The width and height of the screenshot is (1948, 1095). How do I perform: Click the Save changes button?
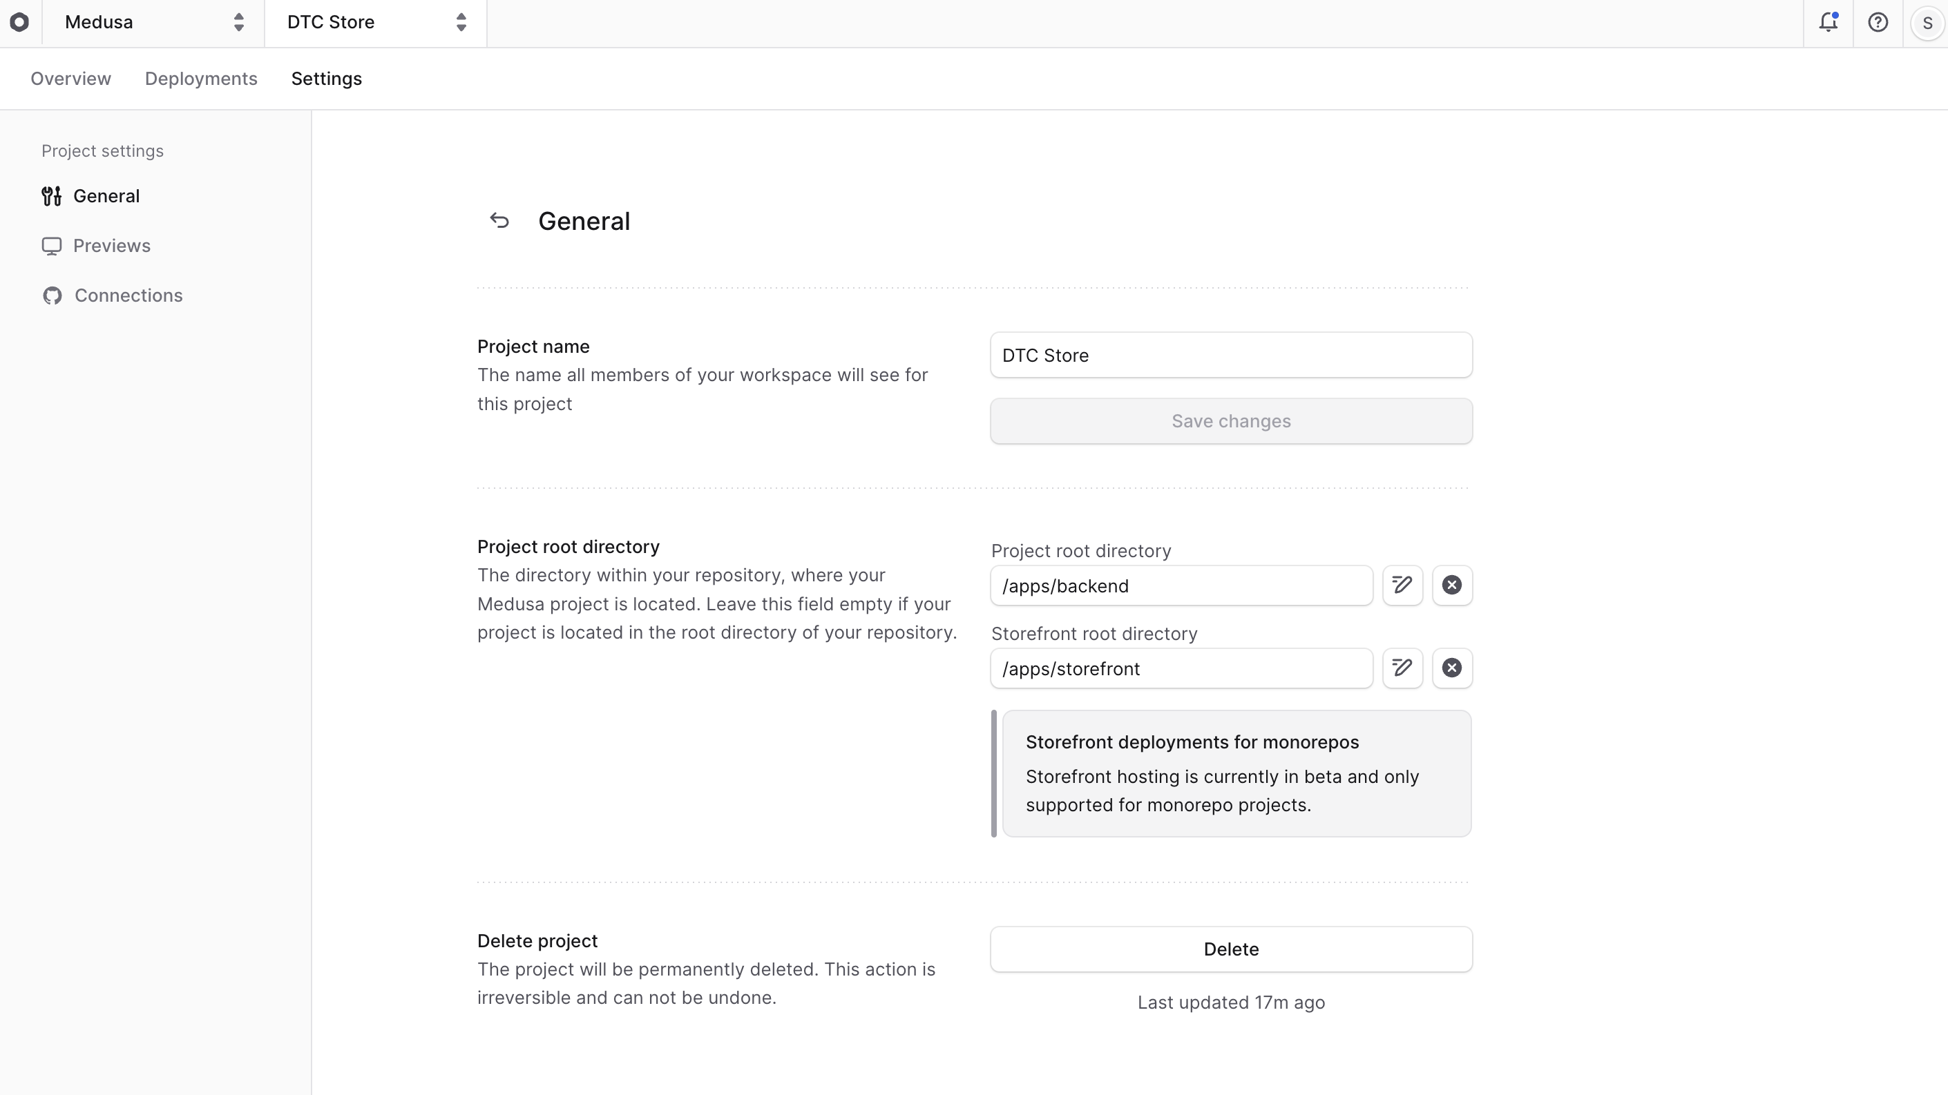point(1230,421)
